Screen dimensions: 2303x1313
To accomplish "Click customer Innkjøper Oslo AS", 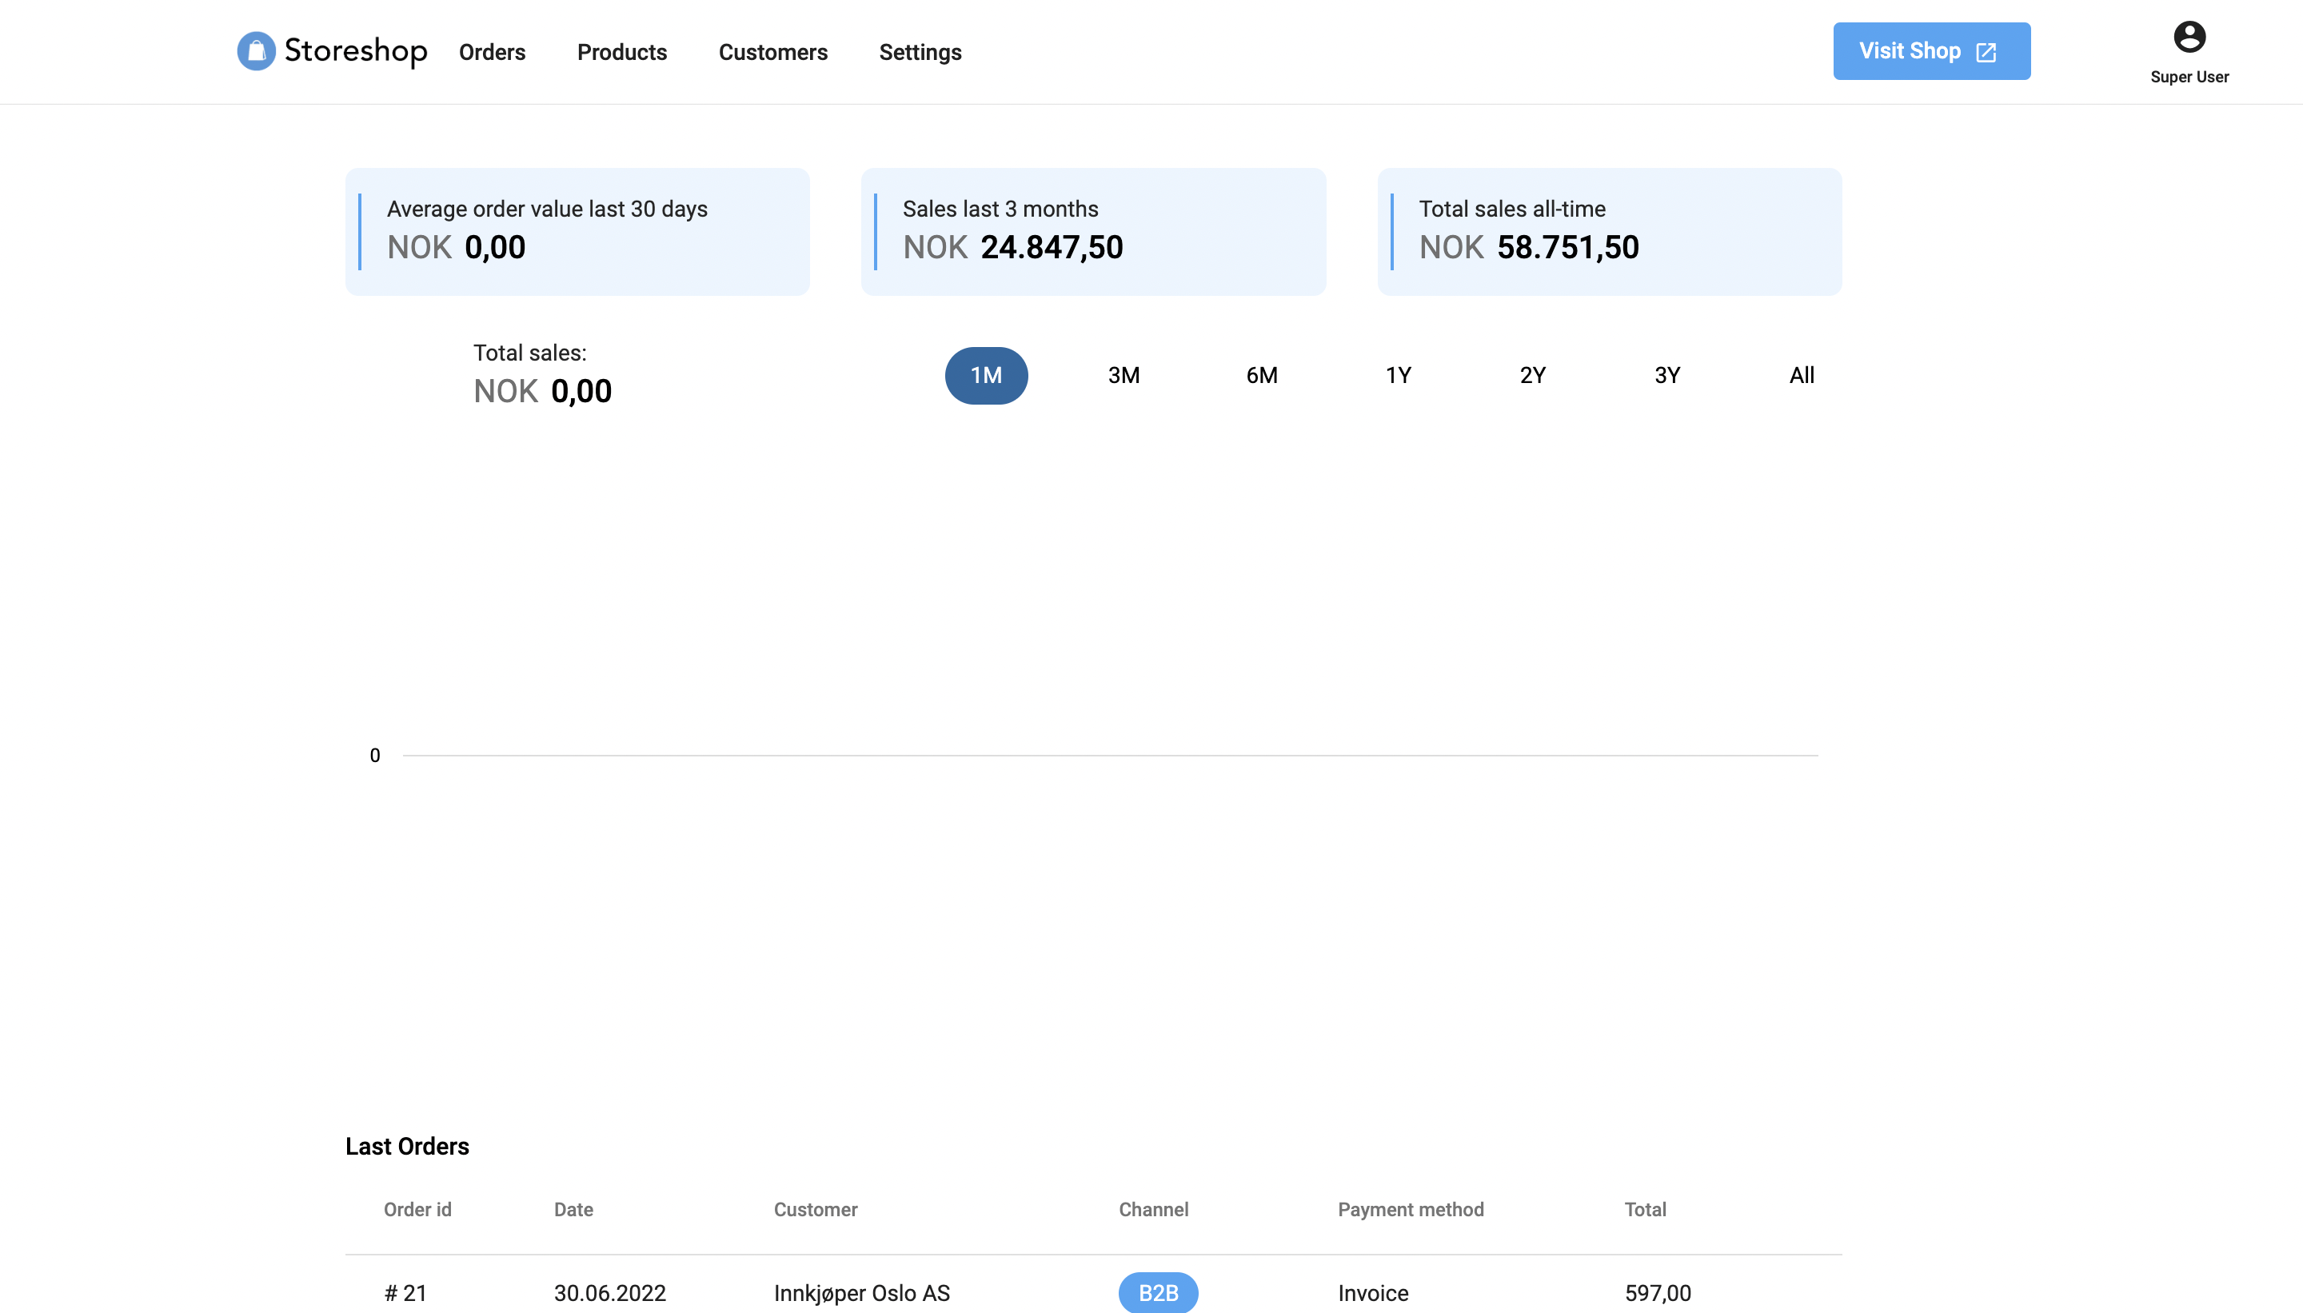I will click(861, 1292).
